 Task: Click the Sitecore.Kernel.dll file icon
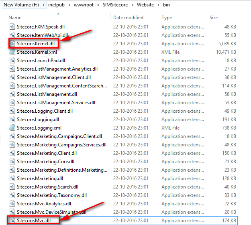[x=12, y=43]
